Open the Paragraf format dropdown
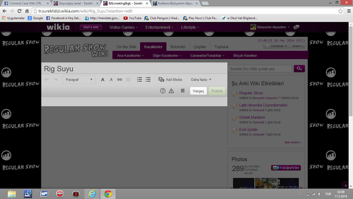The height and width of the screenshot is (199, 353). point(79,80)
